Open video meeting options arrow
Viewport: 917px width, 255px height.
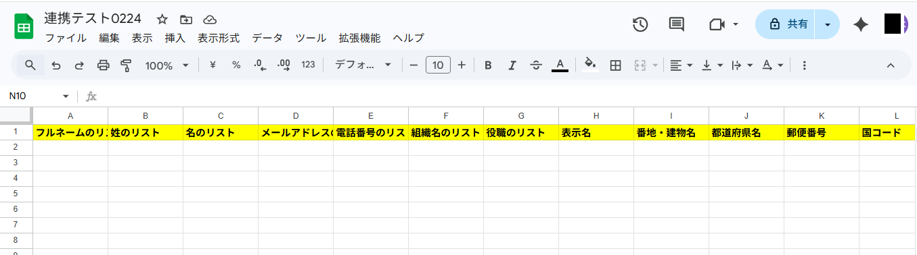point(736,25)
